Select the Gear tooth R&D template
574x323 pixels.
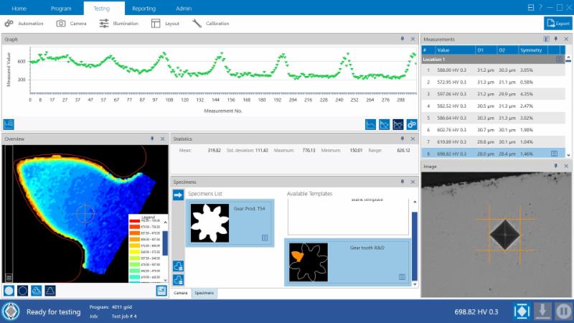347,262
